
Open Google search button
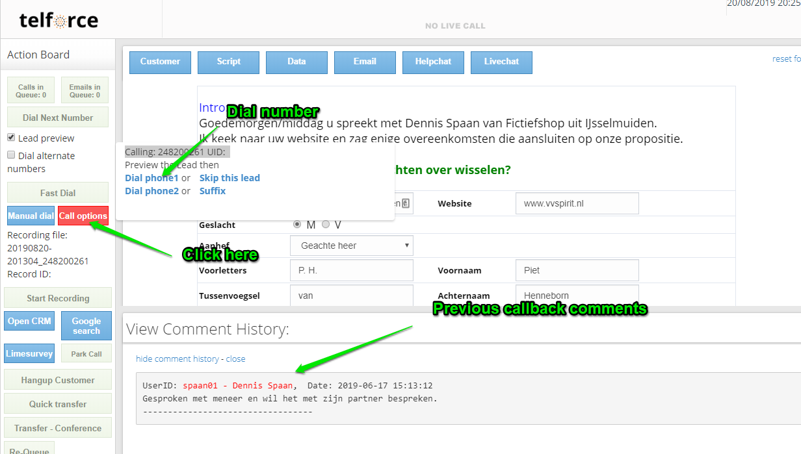(x=86, y=325)
